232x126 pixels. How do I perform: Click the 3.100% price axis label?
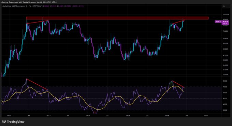pos(226,70)
